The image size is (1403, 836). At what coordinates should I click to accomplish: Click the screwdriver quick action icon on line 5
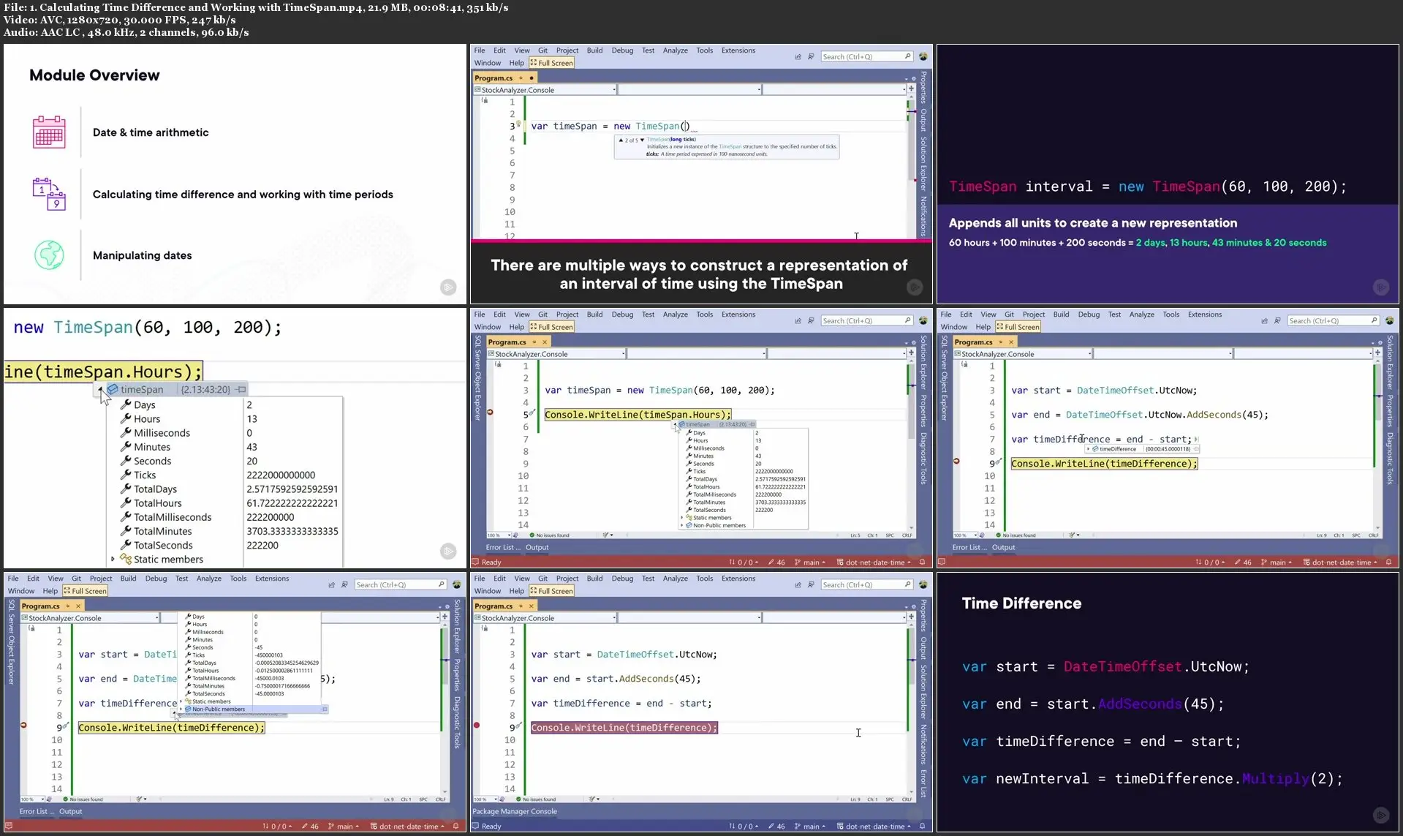tap(532, 413)
